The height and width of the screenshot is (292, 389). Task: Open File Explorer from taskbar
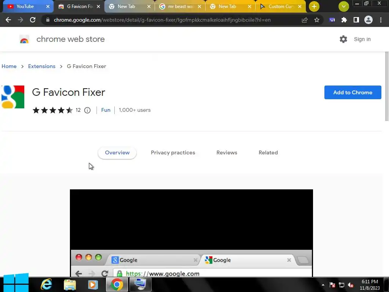coord(70,284)
